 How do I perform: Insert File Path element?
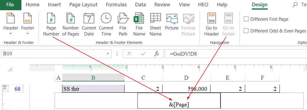(x=123, y=24)
